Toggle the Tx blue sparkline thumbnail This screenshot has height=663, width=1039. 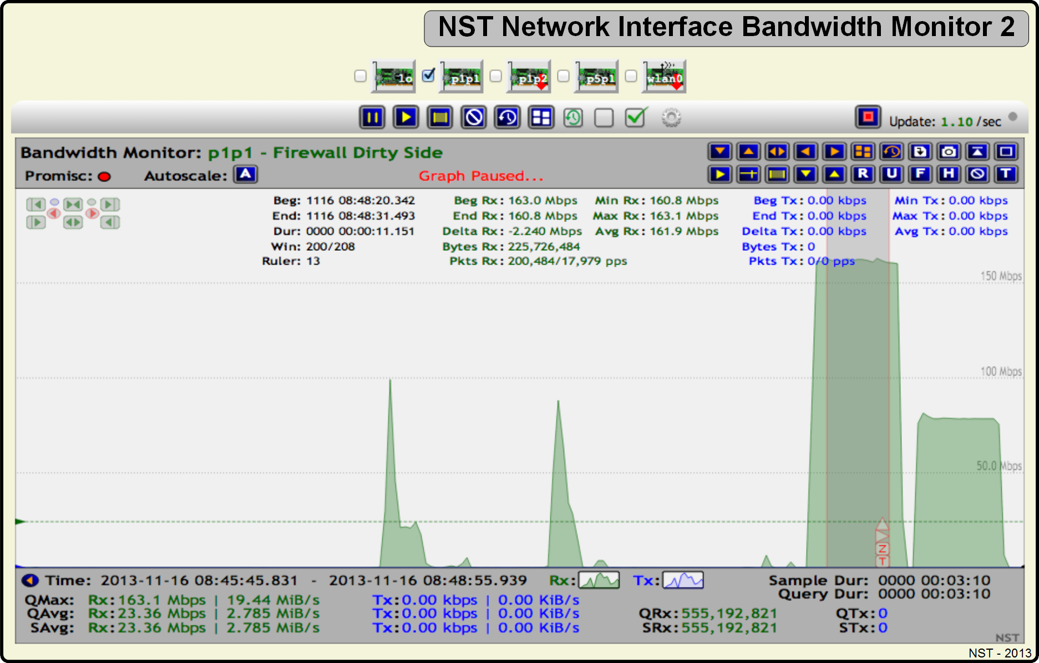coord(683,580)
